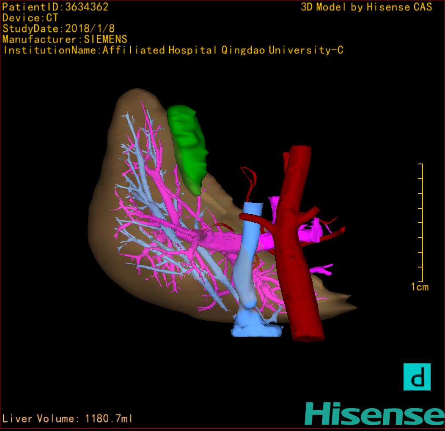This screenshot has height=431, width=445.
Task: Click the Manufacturer:SIEMENS text
Action: (65, 39)
